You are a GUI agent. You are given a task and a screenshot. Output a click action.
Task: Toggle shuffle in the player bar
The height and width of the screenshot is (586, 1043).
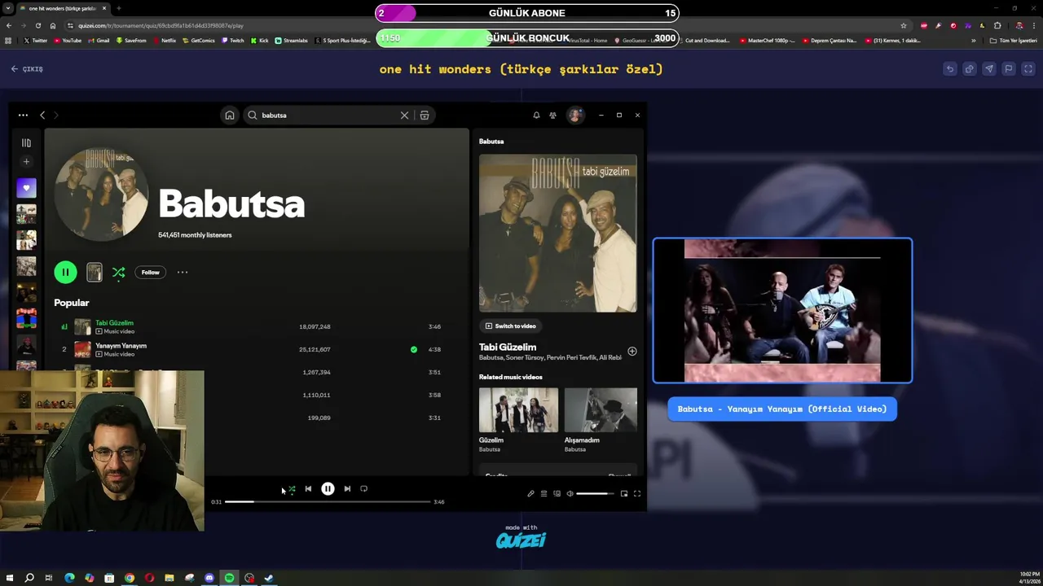[292, 489]
